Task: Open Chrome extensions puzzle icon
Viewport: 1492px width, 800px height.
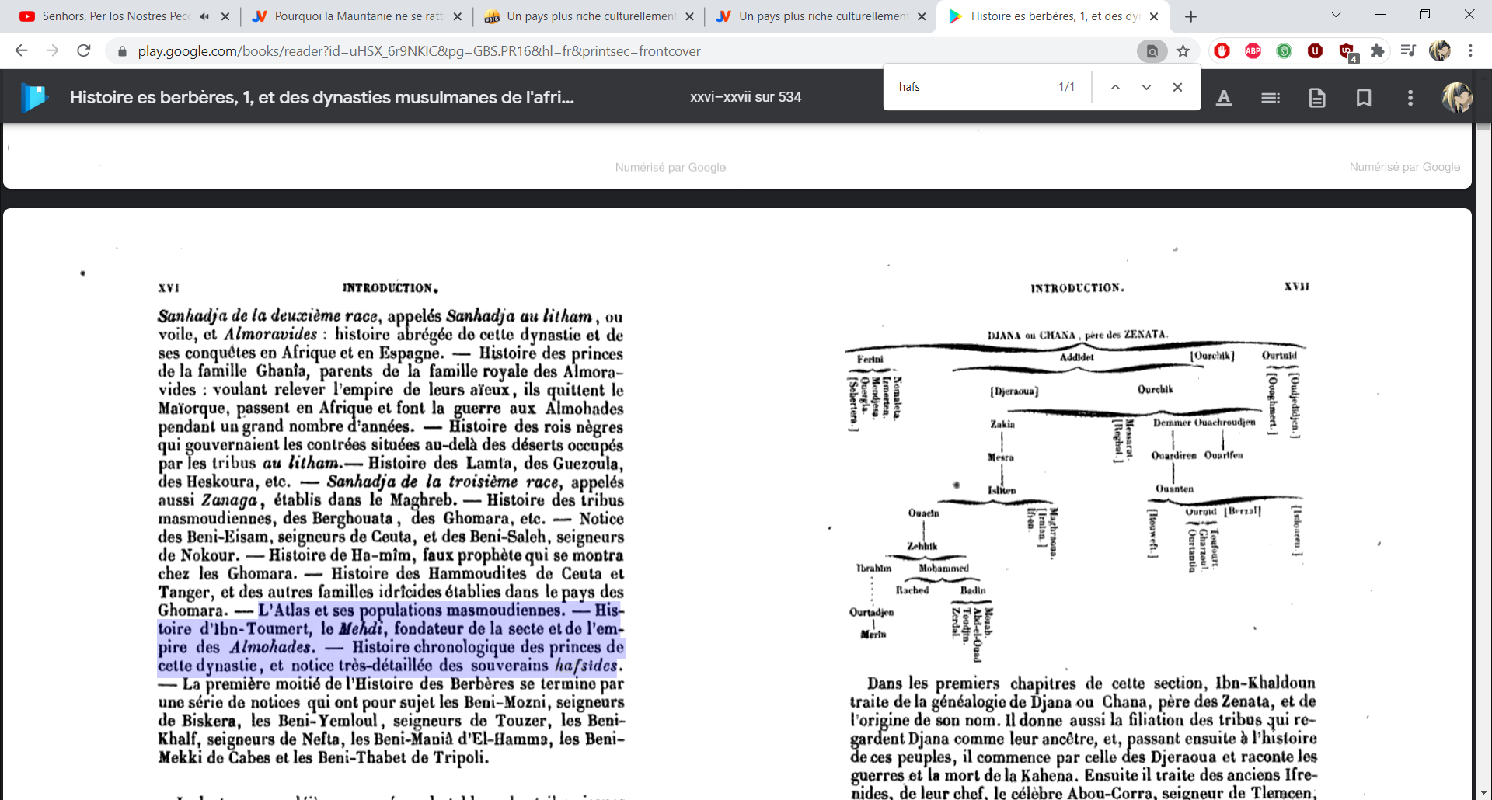Action: [x=1377, y=51]
